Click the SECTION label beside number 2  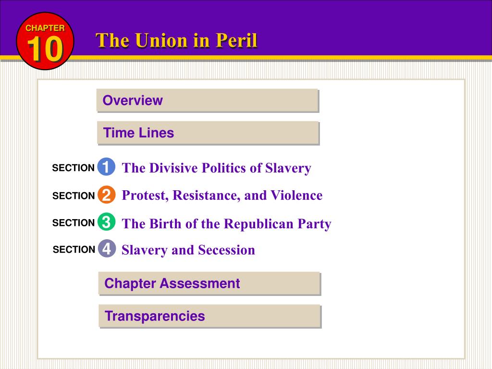pyautogui.click(x=74, y=196)
